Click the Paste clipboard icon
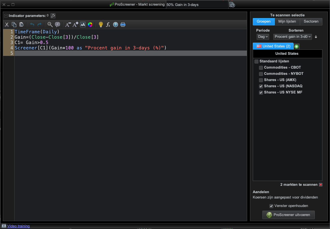 pyautogui.click(x=21, y=25)
